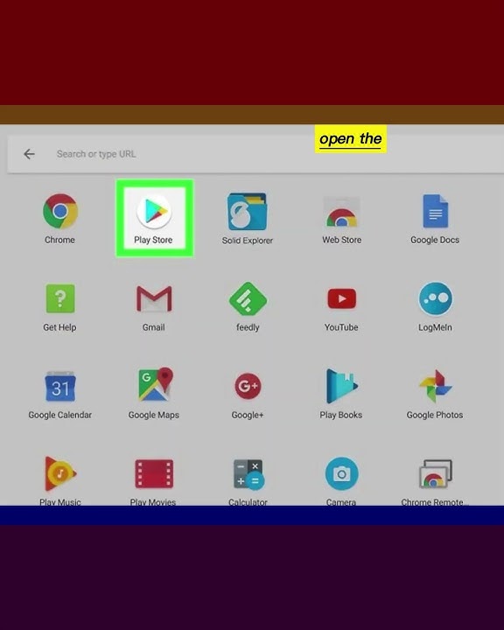Screen dimensions: 504x630
Task: Launch LogMeIn
Action: tap(435, 298)
